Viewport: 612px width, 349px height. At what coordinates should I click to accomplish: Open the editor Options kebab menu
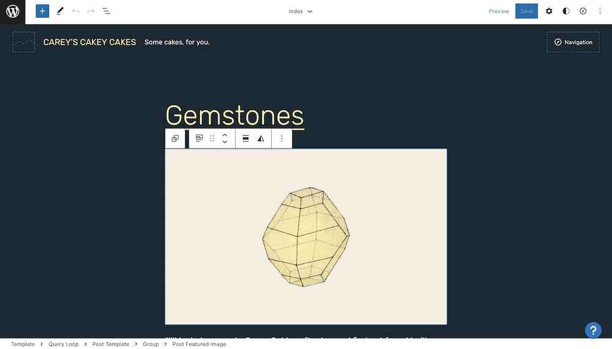pyautogui.click(x=600, y=11)
